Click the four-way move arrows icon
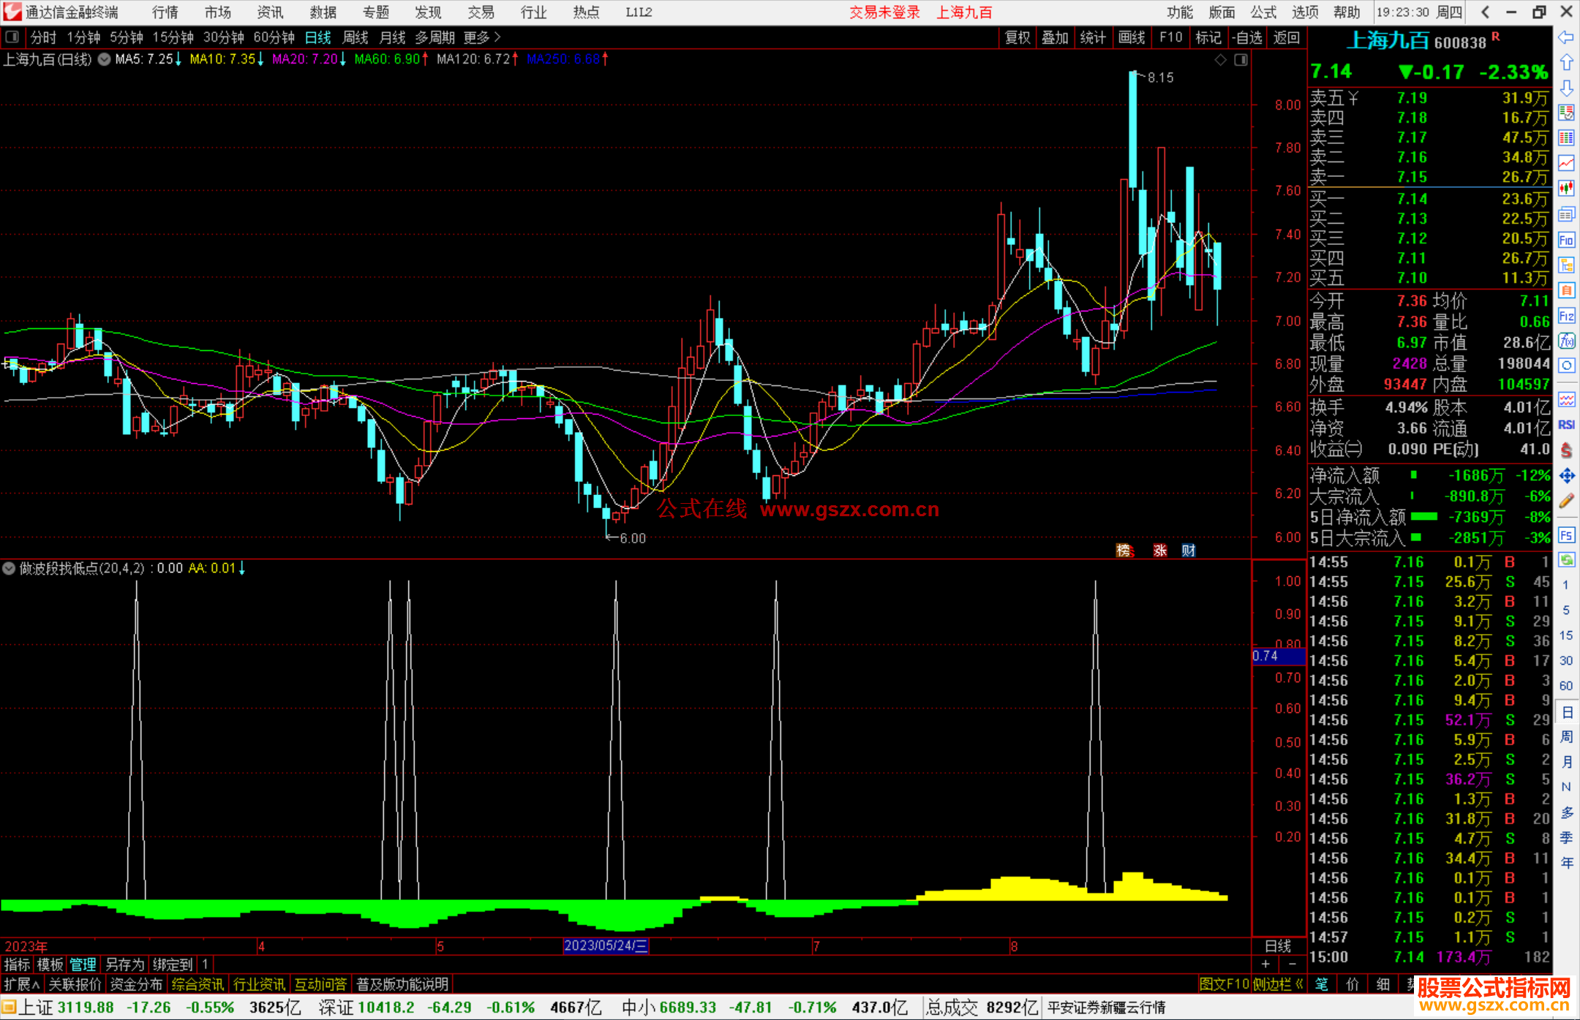1580x1020 pixels. [x=1566, y=476]
